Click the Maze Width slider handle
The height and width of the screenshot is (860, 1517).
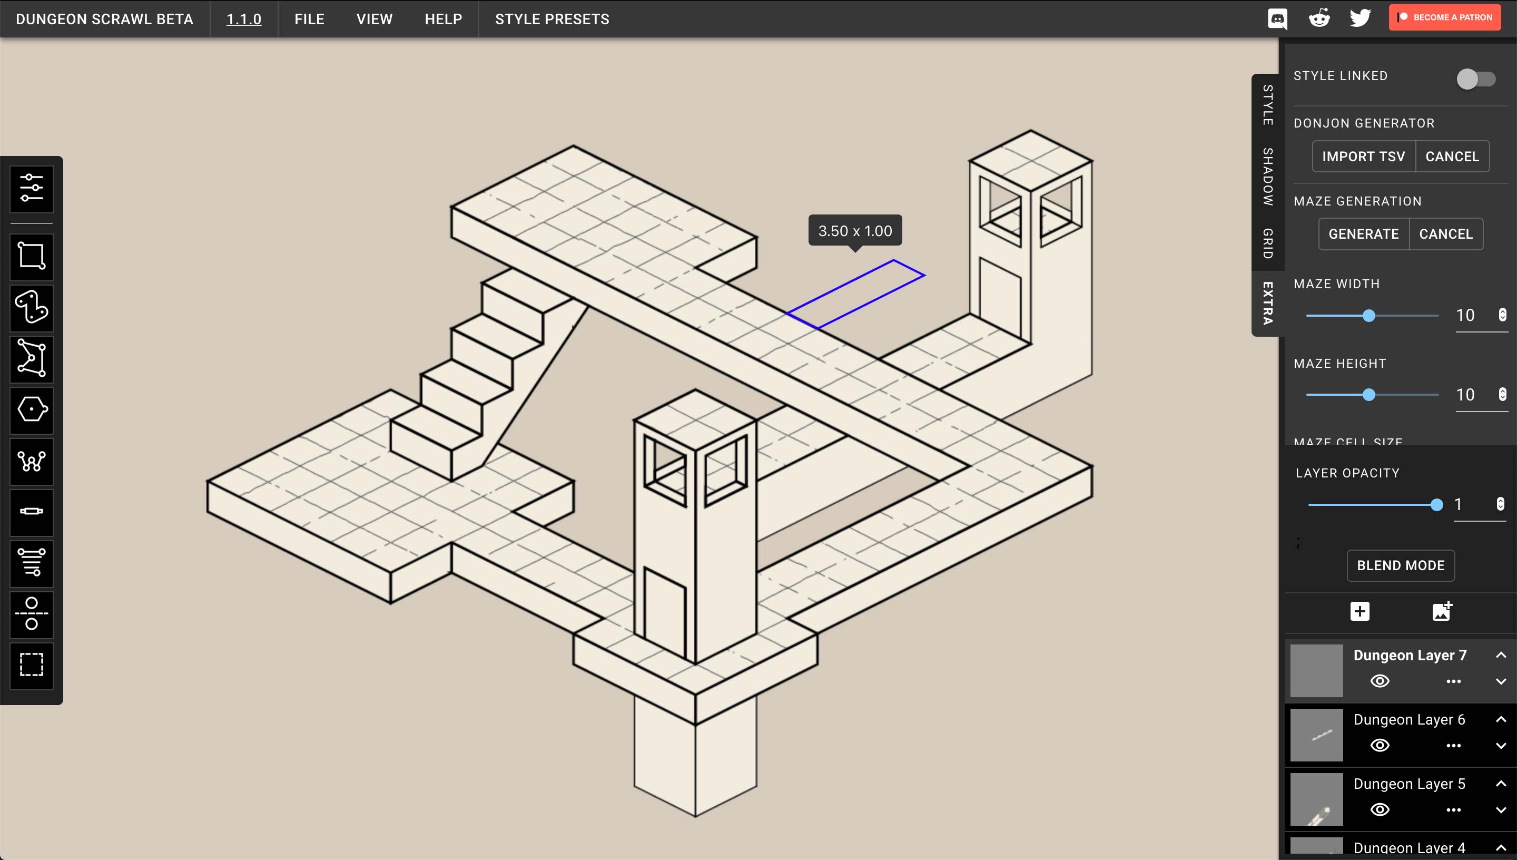click(x=1369, y=316)
